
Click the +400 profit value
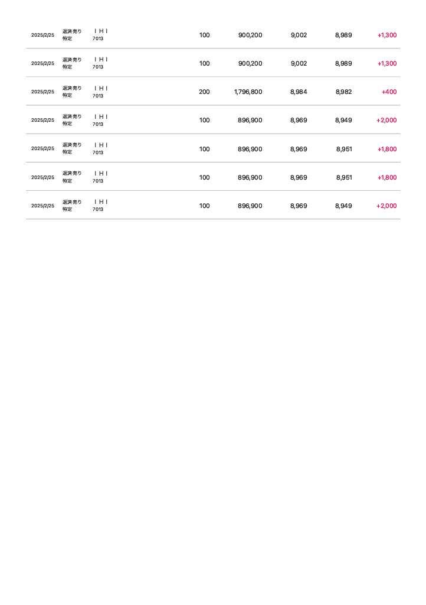tap(389, 92)
